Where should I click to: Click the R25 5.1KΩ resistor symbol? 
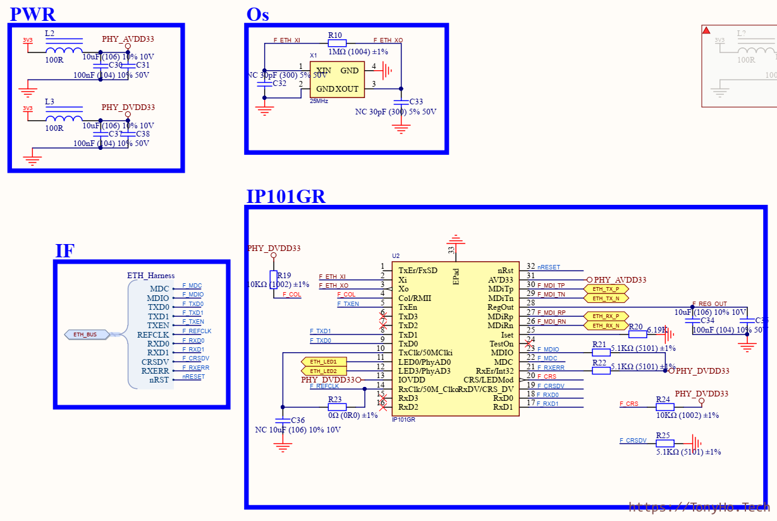(664, 443)
